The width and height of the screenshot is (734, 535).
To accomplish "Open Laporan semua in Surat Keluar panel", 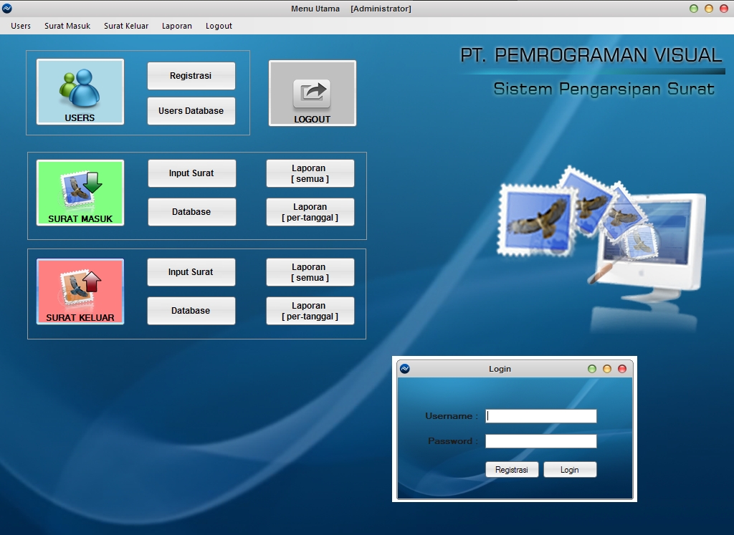I will [x=310, y=272].
